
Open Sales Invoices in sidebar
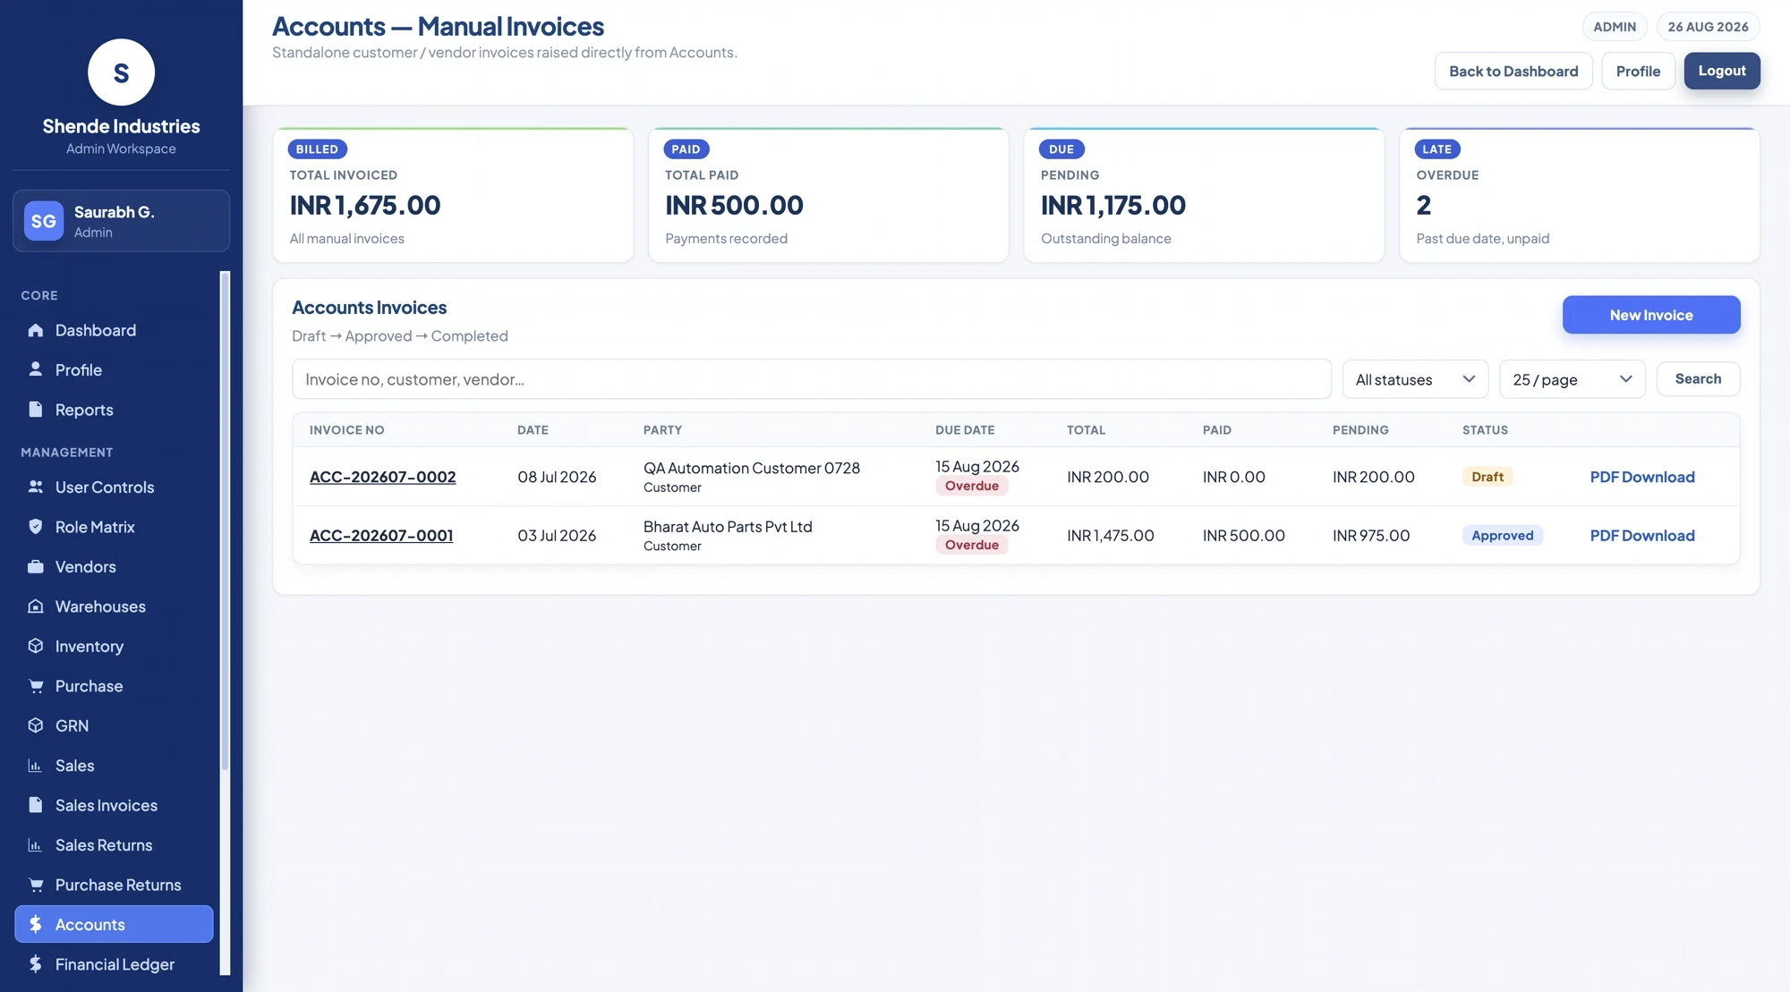coord(114,805)
